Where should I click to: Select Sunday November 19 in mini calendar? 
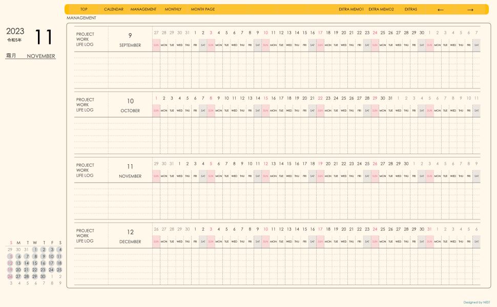tap(10, 270)
